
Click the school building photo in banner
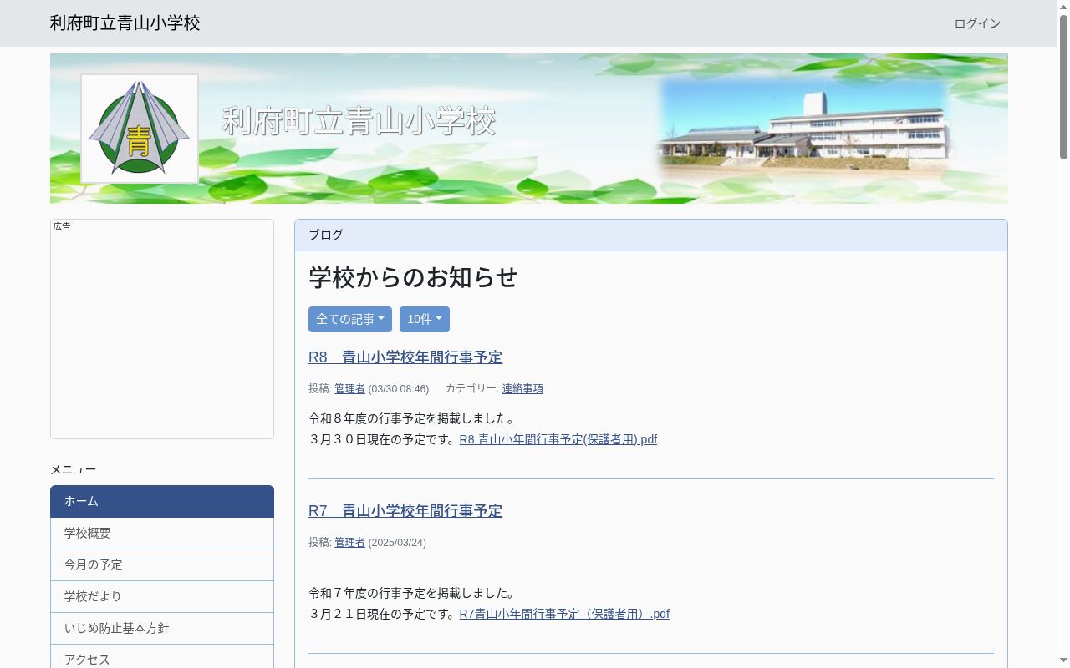tap(803, 129)
